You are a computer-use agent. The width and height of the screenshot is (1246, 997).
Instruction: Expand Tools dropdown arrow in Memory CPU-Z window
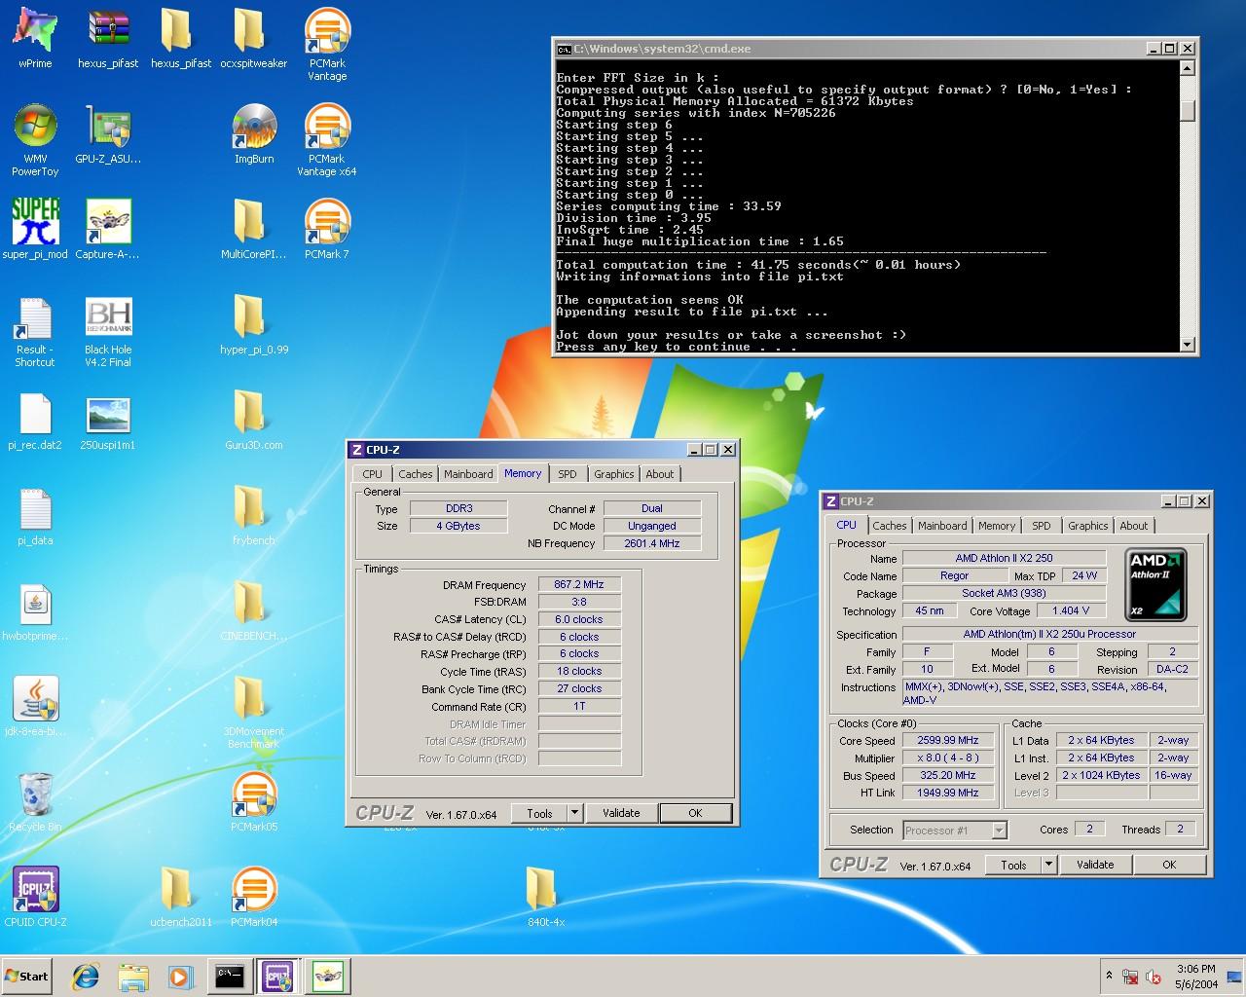tap(574, 813)
